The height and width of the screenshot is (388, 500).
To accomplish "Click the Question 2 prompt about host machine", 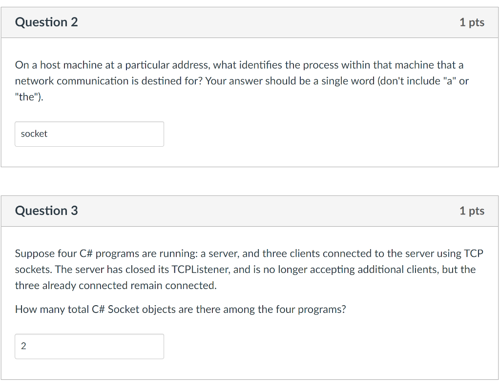I will point(242,81).
